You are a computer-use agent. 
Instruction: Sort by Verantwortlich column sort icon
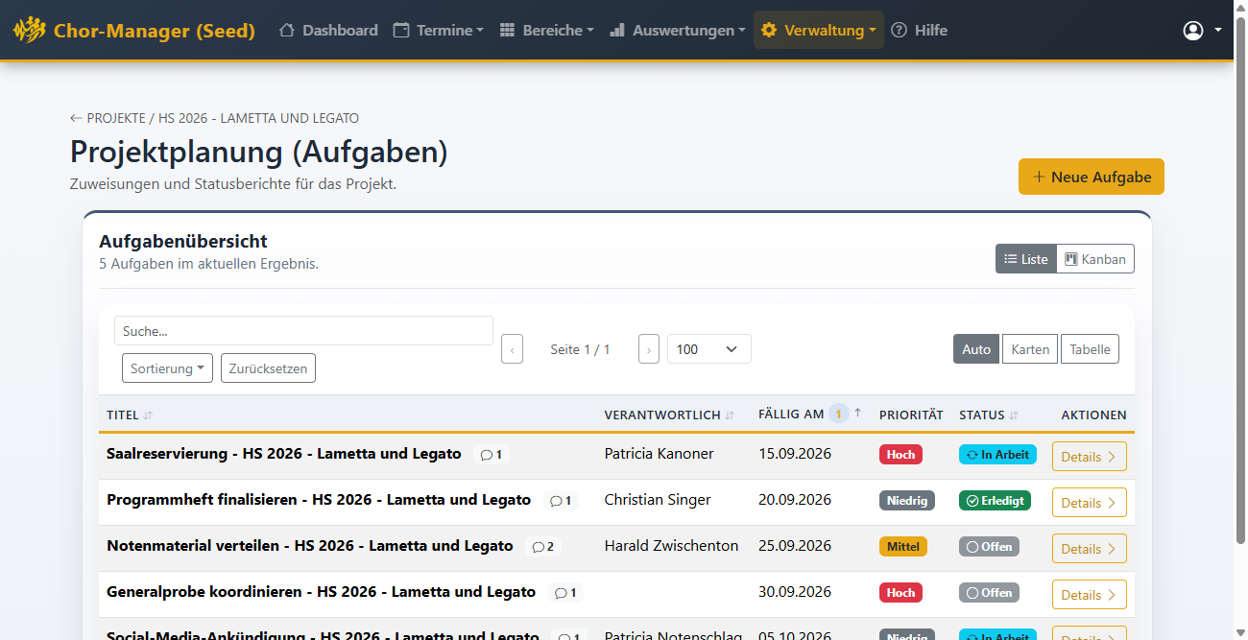pyautogui.click(x=730, y=415)
